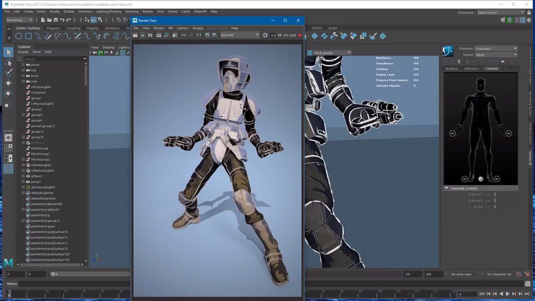535x301 pixels.
Task: Open the Rendering menu set dropdown
Action: pos(19,20)
